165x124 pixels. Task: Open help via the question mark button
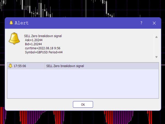[141, 23]
